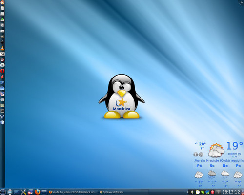Launch VLC media player from the side panel
244x195 pixels.
coord(2,48)
